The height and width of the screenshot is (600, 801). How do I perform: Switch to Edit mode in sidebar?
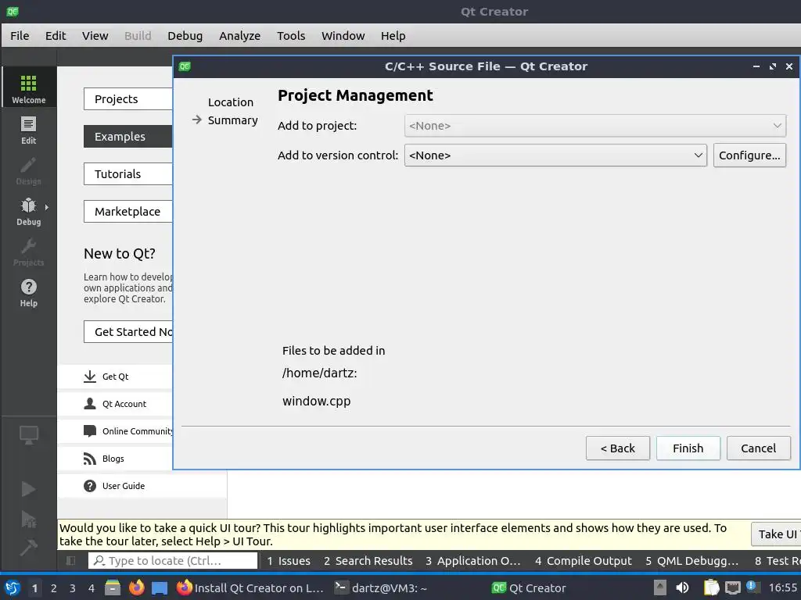tap(29, 130)
